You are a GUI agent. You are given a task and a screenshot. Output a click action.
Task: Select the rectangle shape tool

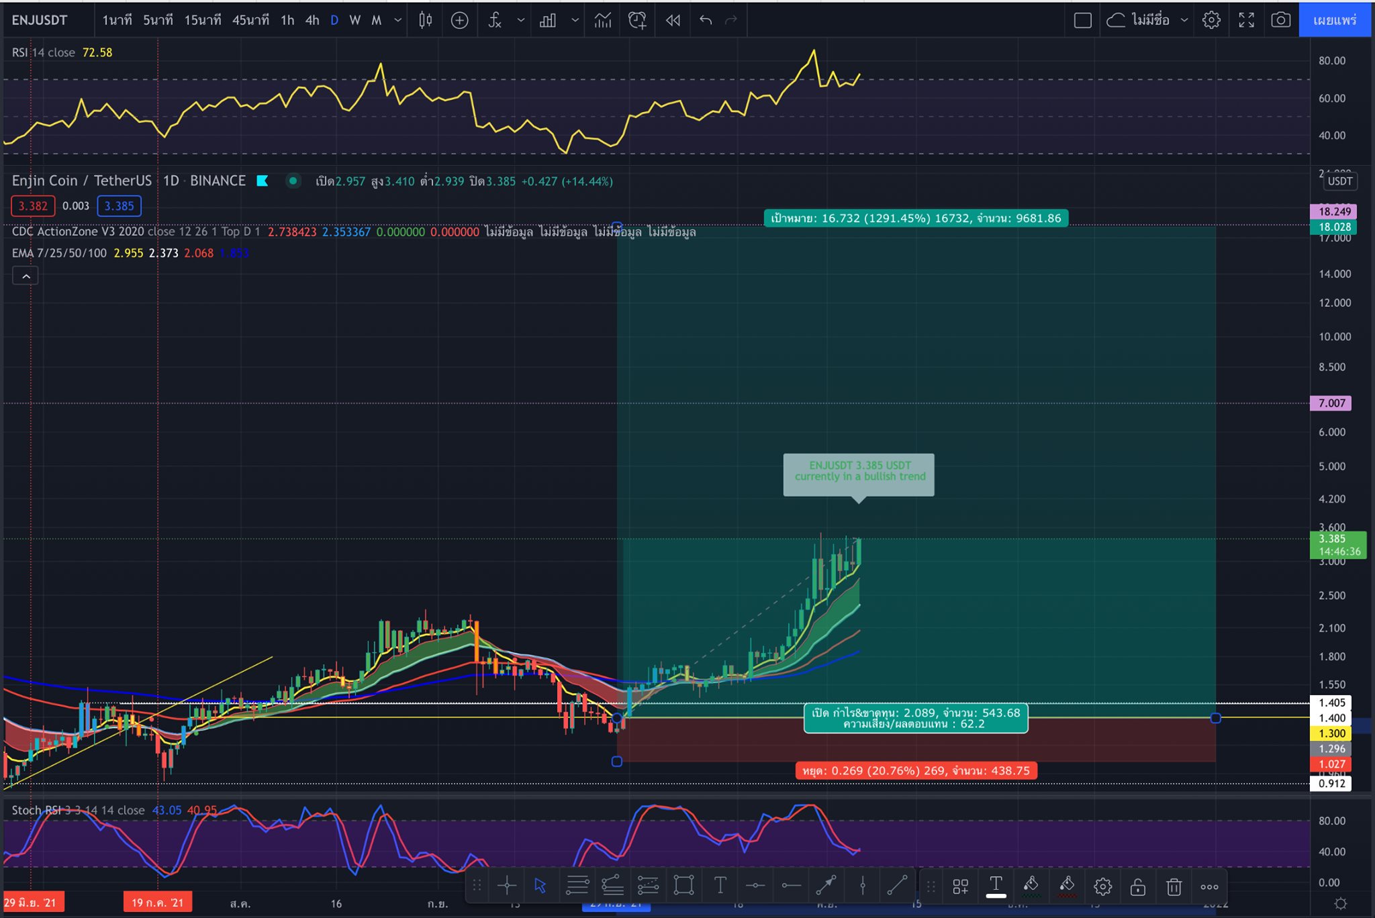(x=683, y=886)
